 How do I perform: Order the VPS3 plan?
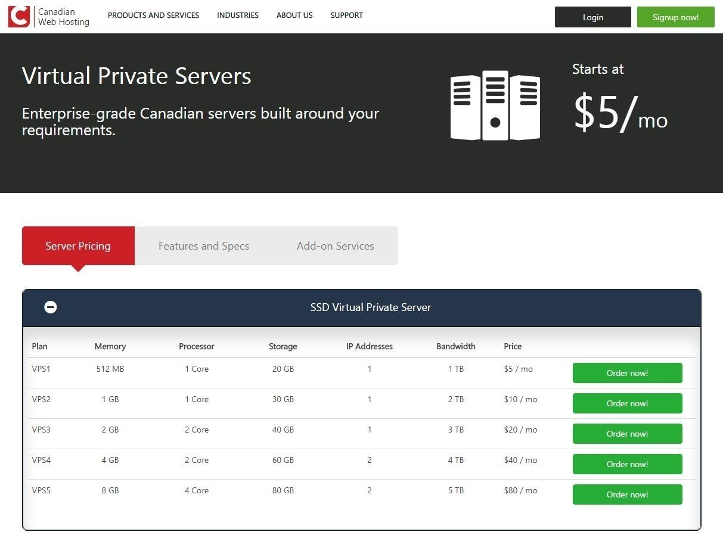click(627, 434)
